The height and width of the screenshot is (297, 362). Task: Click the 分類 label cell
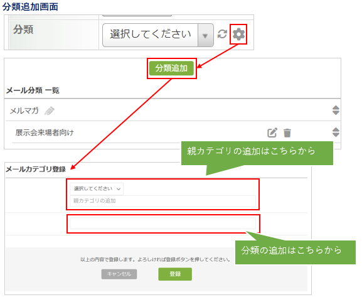[54, 35]
